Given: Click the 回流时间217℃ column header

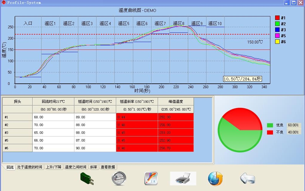Looking at the screenshot, I should (53, 102).
